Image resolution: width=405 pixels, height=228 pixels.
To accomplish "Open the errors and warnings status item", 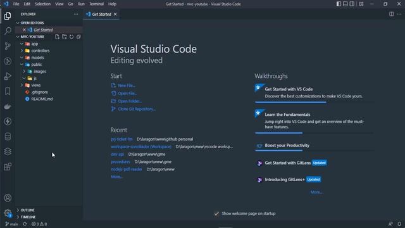I will [39, 224].
